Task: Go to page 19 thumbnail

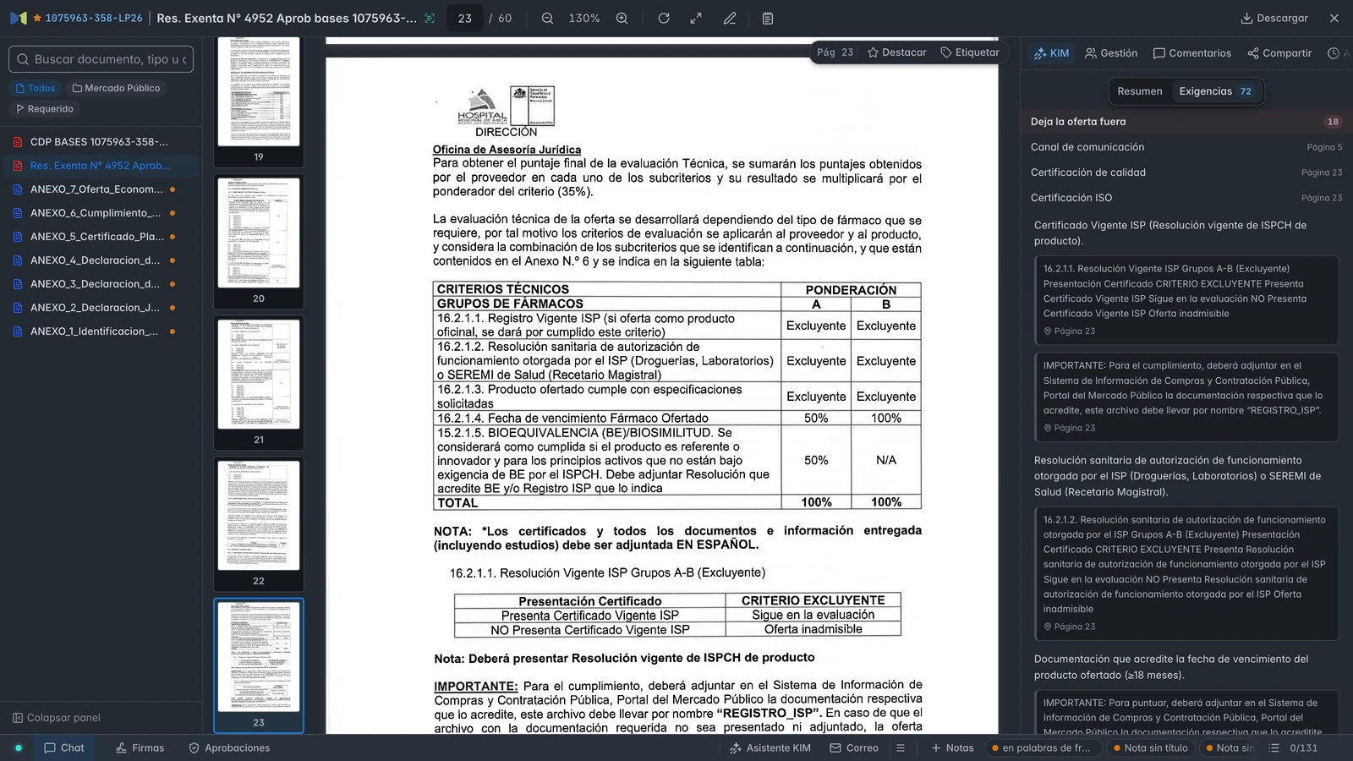Action: point(259,100)
